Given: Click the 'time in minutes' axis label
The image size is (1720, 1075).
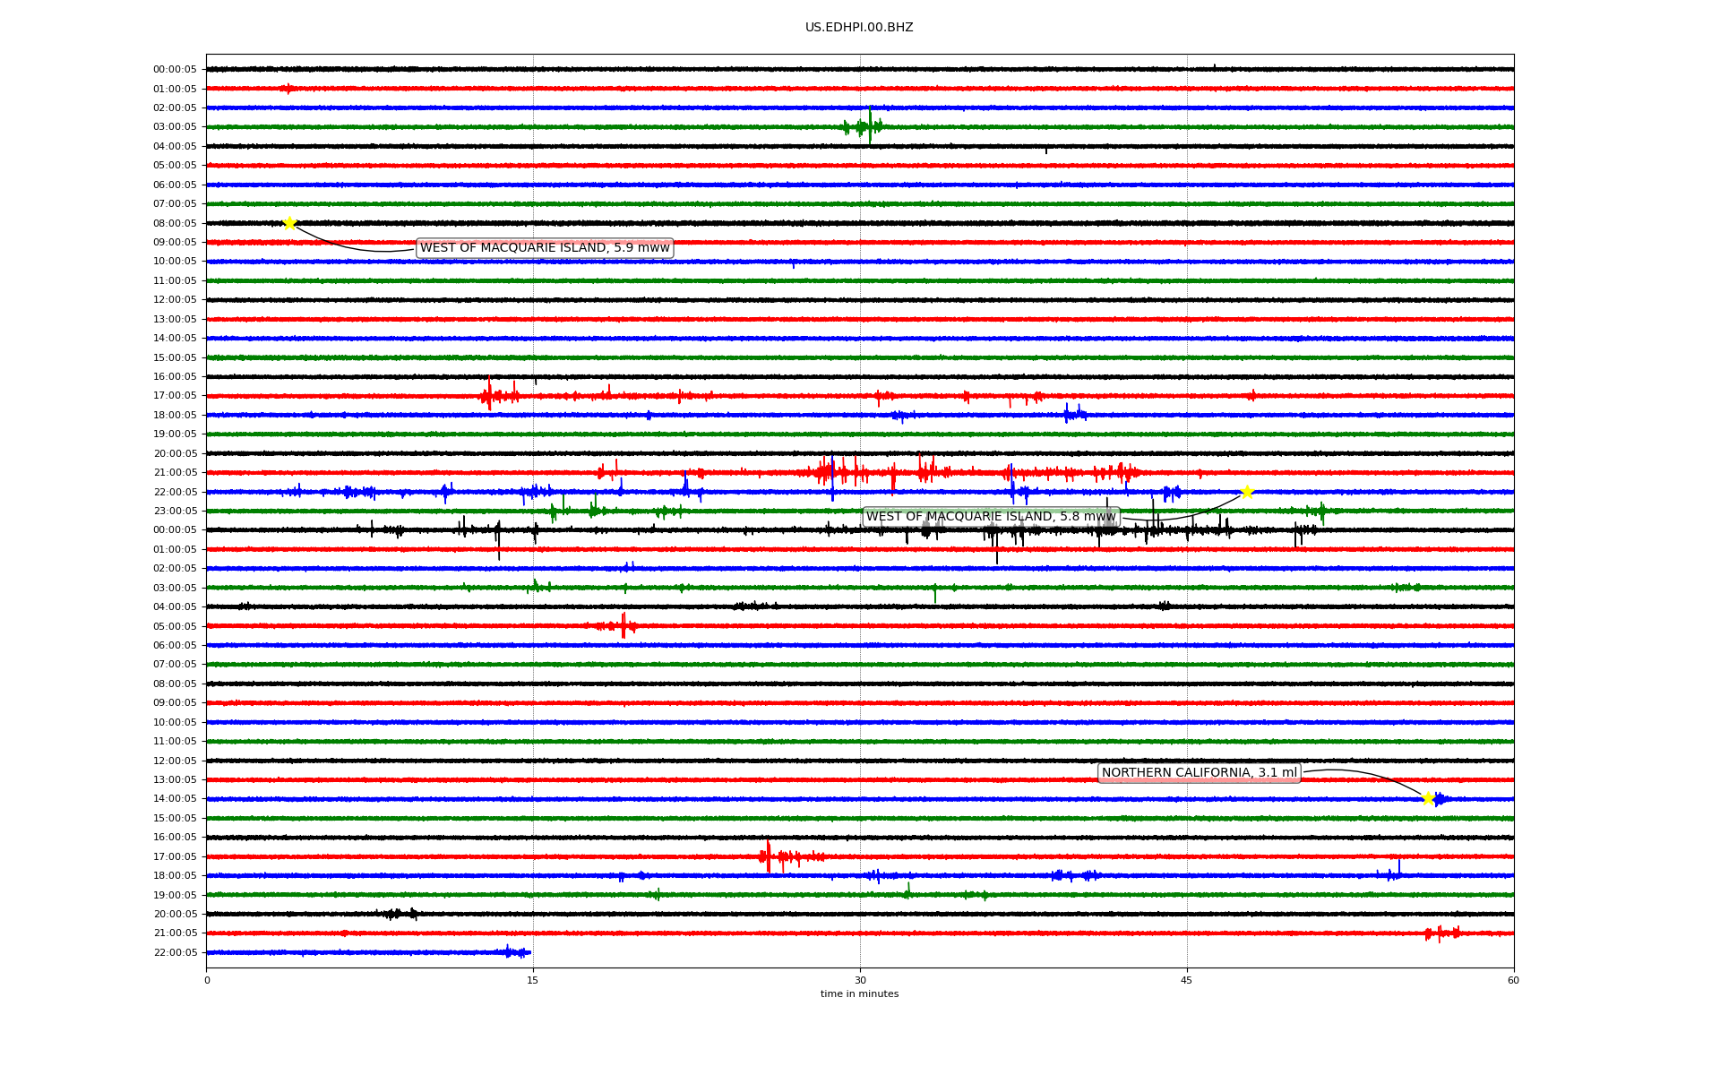Looking at the screenshot, I should click(859, 994).
